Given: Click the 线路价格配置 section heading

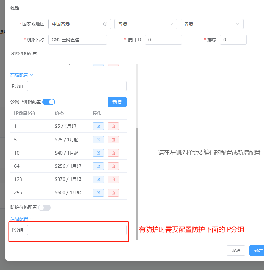Looking at the screenshot, I should [x=24, y=53].
